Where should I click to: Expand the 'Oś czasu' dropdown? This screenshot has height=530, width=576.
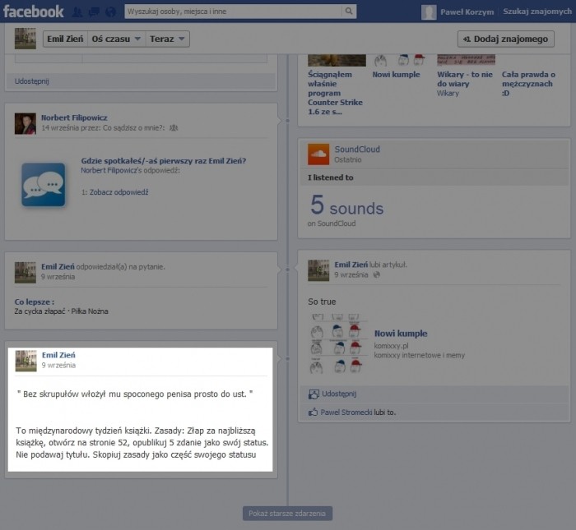pyautogui.click(x=117, y=39)
